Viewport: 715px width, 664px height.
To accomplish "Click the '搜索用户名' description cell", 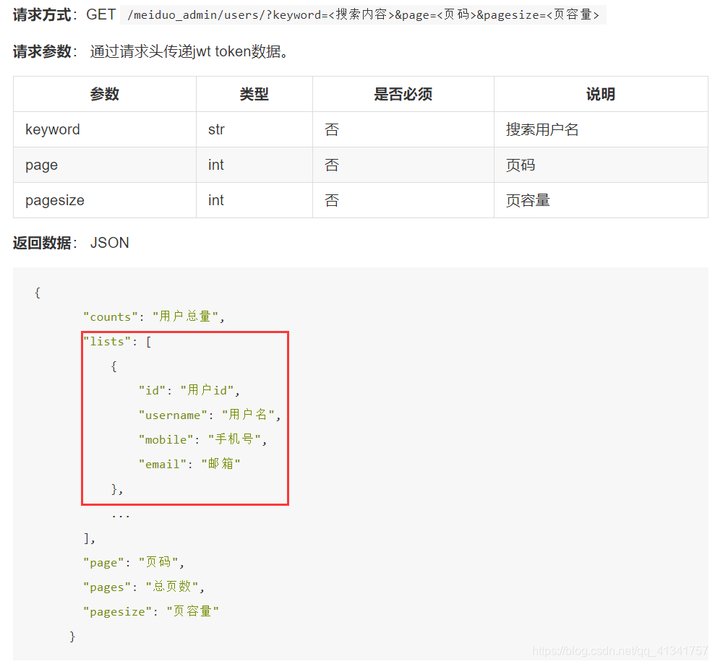I will (x=601, y=129).
